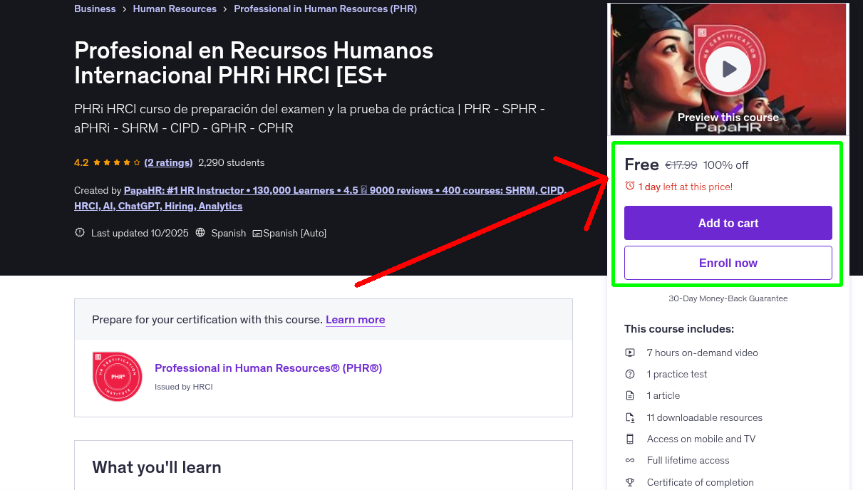The width and height of the screenshot is (863, 490).
Task: Select the practice test question-mark icon
Action: tap(630, 374)
